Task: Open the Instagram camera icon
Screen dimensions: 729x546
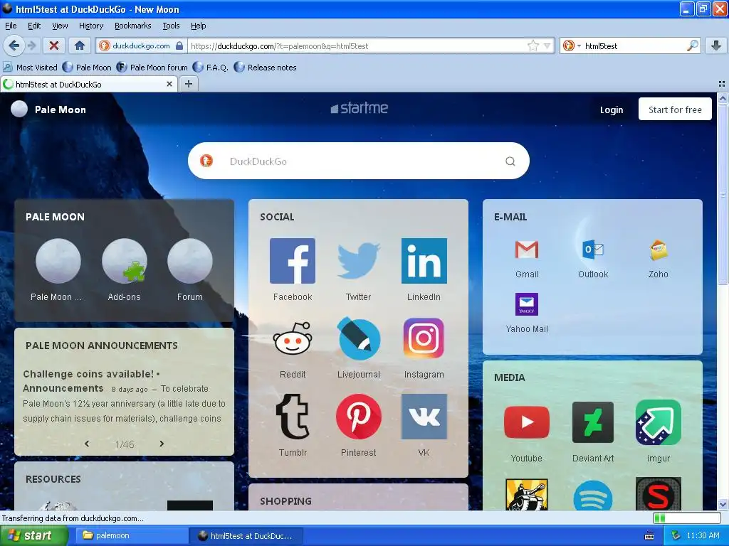Action: (x=424, y=338)
